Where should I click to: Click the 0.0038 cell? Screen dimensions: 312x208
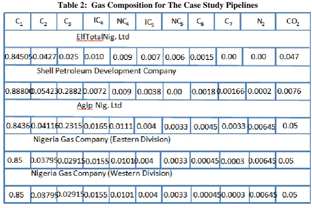click(149, 92)
